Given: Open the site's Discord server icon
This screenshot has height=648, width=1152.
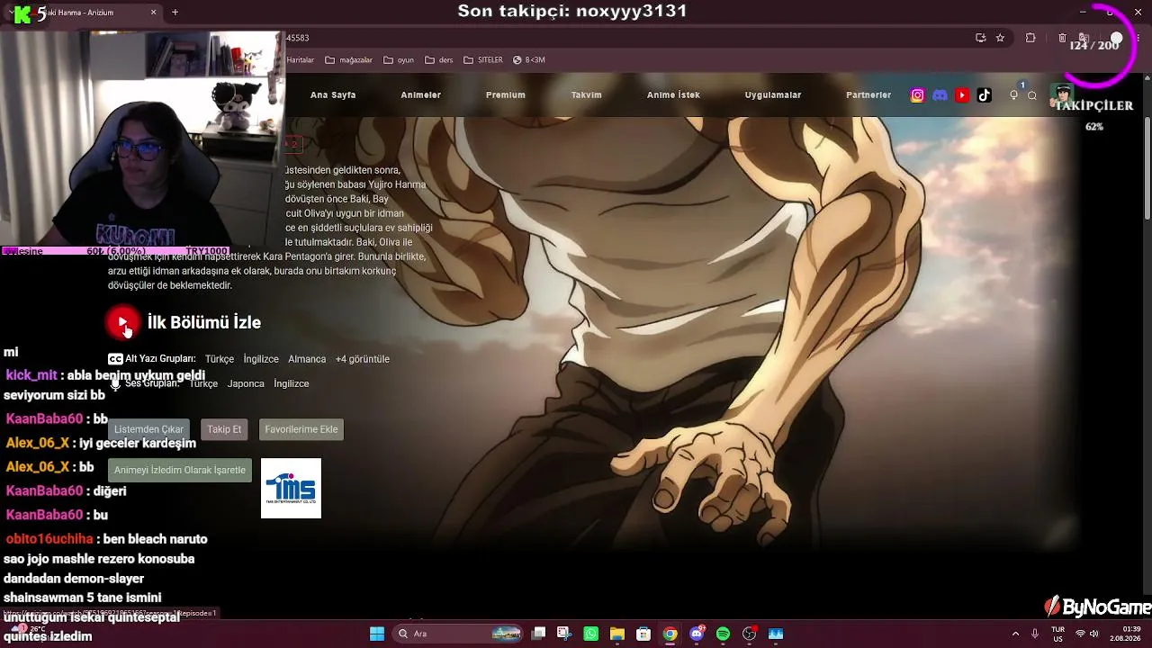Looking at the screenshot, I should [940, 95].
